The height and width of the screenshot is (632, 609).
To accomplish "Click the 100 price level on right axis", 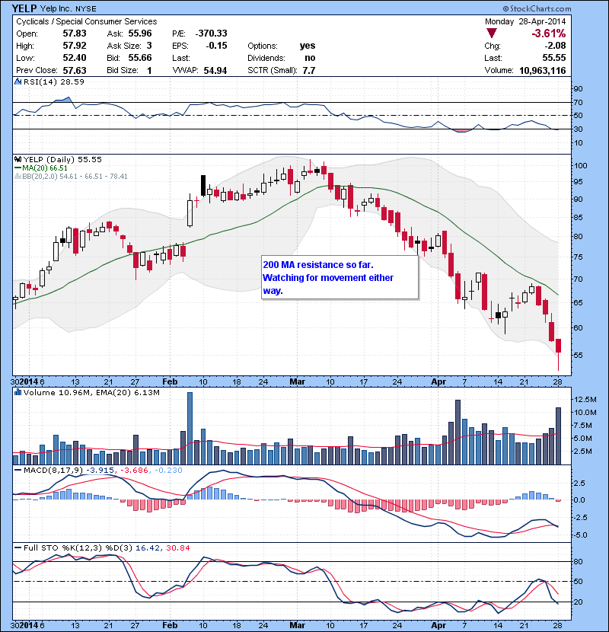I will pos(581,165).
